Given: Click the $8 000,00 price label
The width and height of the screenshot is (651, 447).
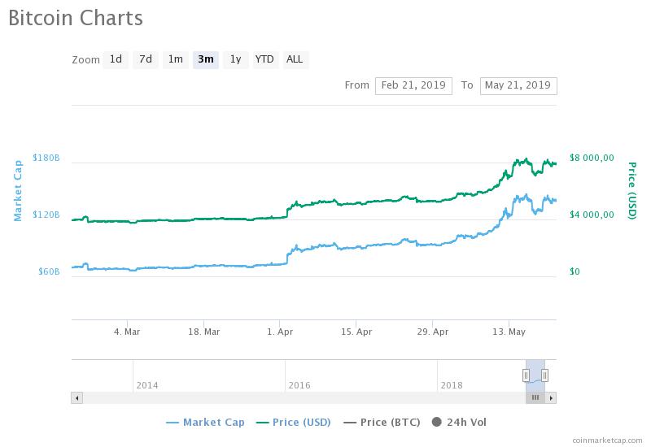Looking at the screenshot, I should pos(592,158).
